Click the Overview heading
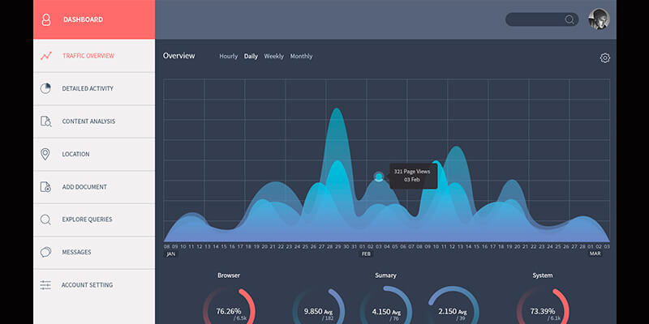This screenshot has height=324, width=649. [178, 56]
